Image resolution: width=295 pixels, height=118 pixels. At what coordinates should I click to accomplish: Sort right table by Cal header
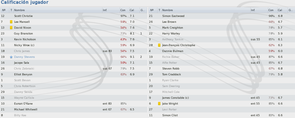(x=282, y=10)
